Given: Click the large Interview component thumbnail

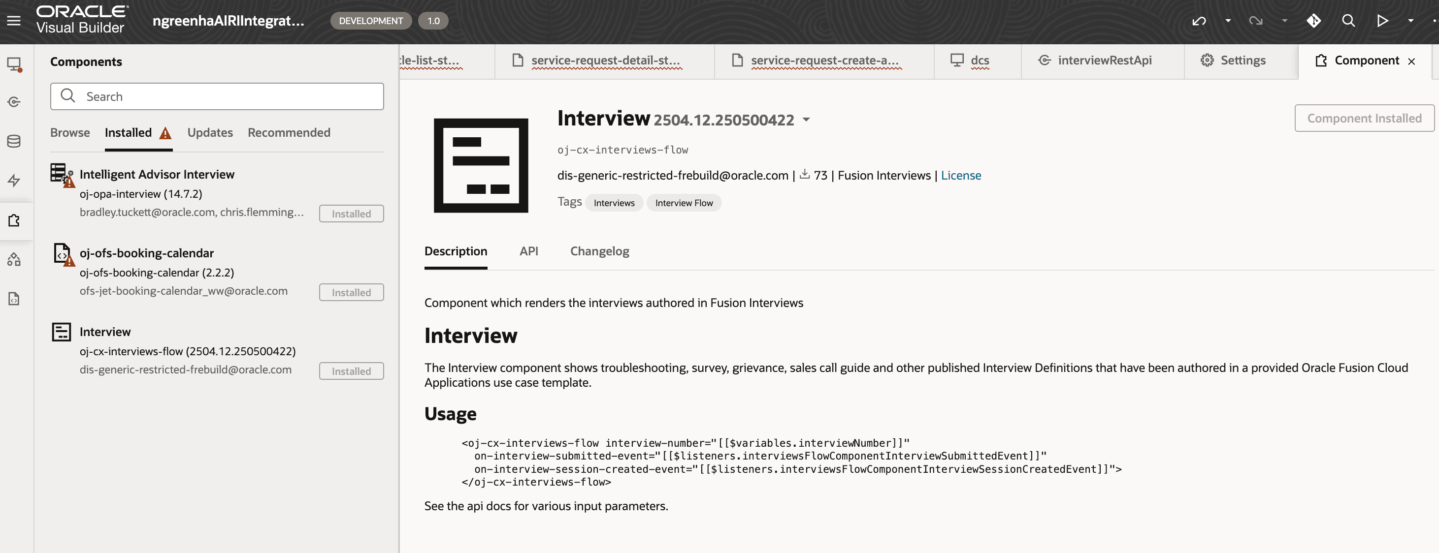Looking at the screenshot, I should (481, 166).
